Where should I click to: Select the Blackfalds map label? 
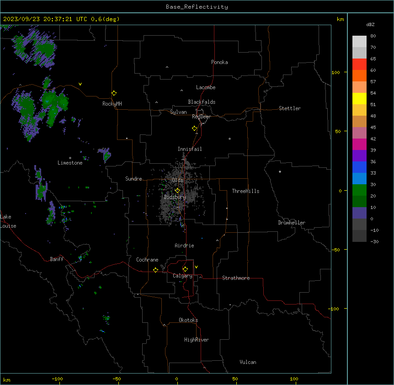pyautogui.click(x=202, y=102)
